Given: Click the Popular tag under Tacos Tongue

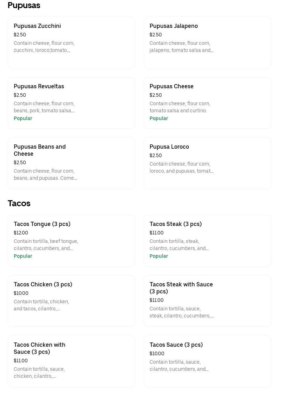Looking at the screenshot, I should click(23, 256).
